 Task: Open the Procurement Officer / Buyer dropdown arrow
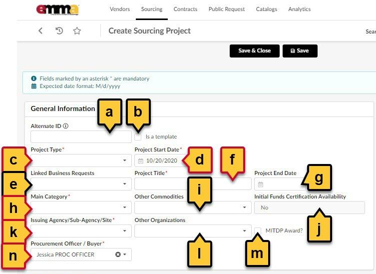point(125,254)
